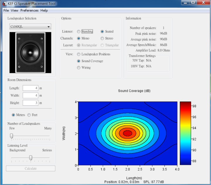
Task: Click the 'Average pink noise:' 90dB value
Action: click(x=163, y=39)
